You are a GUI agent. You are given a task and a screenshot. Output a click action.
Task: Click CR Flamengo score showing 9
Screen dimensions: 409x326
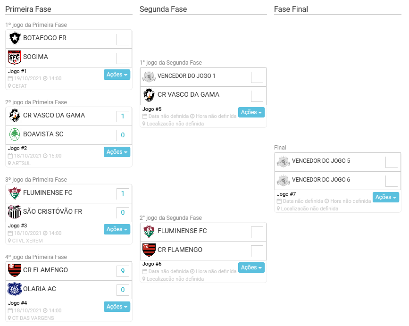pyautogui.click(x=123, y=271)
